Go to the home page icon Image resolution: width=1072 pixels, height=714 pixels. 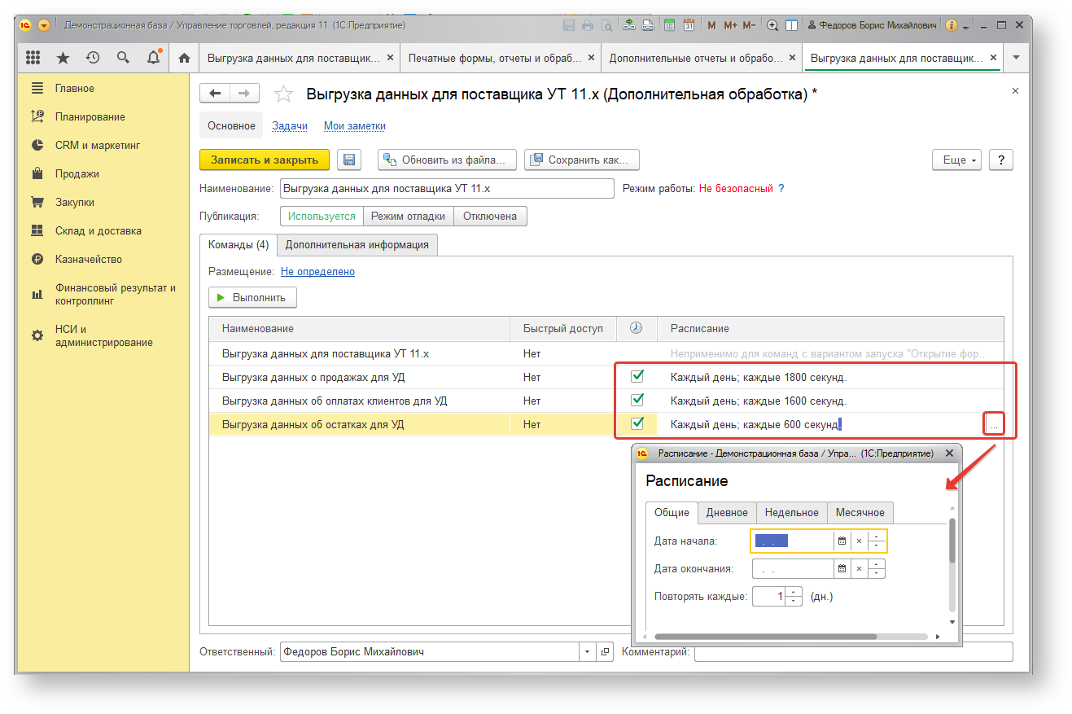[184, 58]
